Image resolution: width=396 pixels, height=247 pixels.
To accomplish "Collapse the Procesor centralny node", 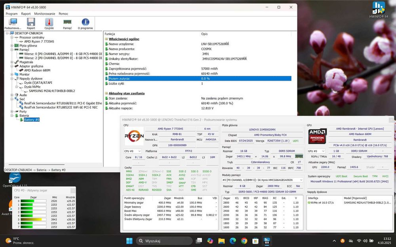I will [11, 37].
